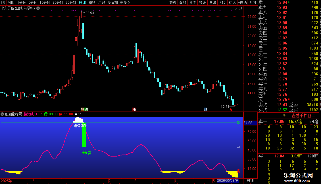Click the green 卖 sell signal arrows
The height and width of the screenshot is (184, 321).
(x=86, y=153)
